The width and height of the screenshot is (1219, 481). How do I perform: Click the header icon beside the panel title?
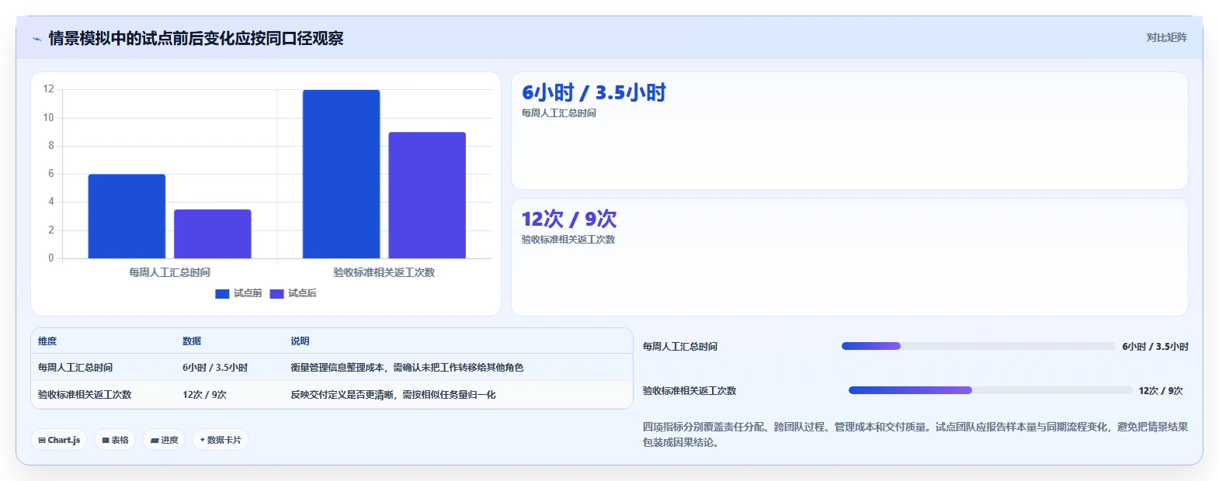(36, 39)
